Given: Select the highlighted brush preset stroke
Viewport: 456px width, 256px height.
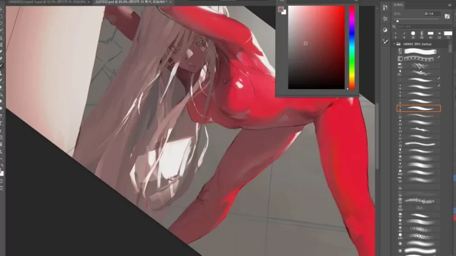Looking at the screenshot, I should tap(418, 108).
